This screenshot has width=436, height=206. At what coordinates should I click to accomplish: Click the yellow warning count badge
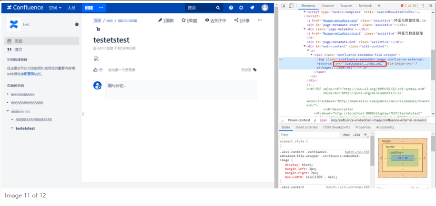click(x=412, y=6)
